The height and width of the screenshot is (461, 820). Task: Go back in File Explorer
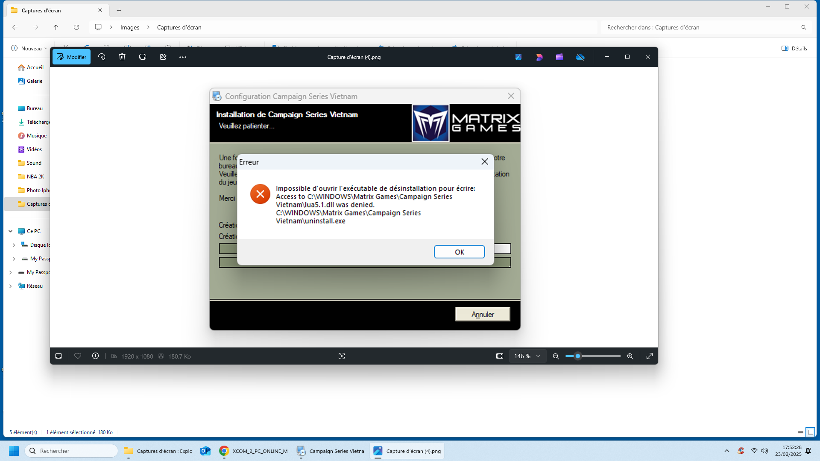coord(15,27)
